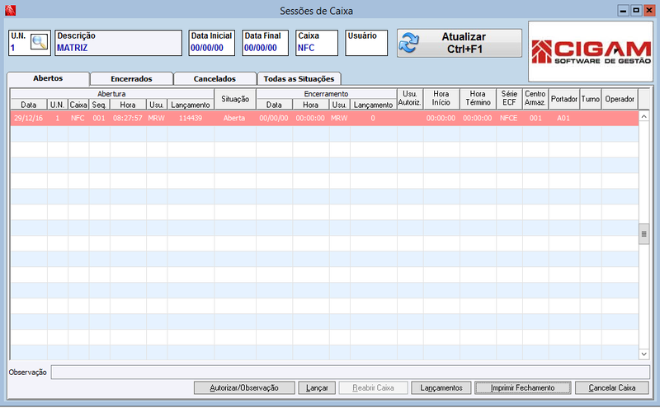This screenshot has width=660, height=408.
Task: Click the Cancelar Caixa button
Action: [x=612, y=388]
